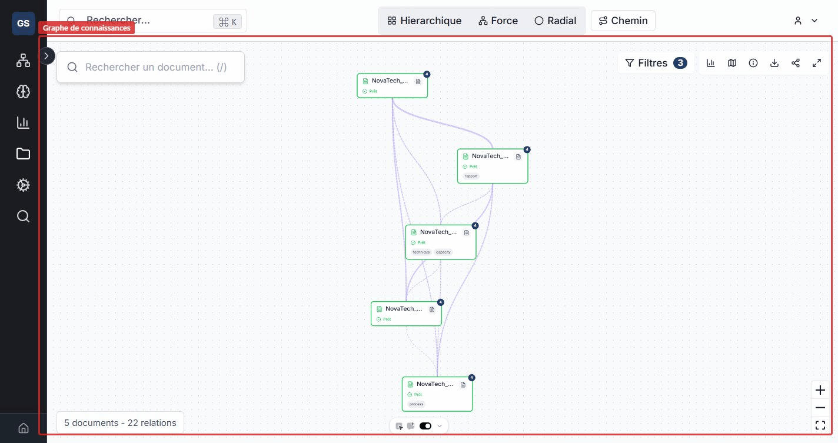838x443 pixels.
Task: Collapse the floating search panel with the arrow toggle
Action: pyautogui.click(x=46, y=56)
